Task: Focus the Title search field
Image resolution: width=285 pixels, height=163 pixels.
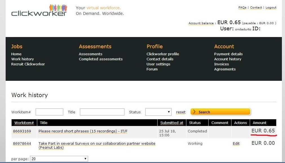Action: pyautogui.click(x=102, y=112)
